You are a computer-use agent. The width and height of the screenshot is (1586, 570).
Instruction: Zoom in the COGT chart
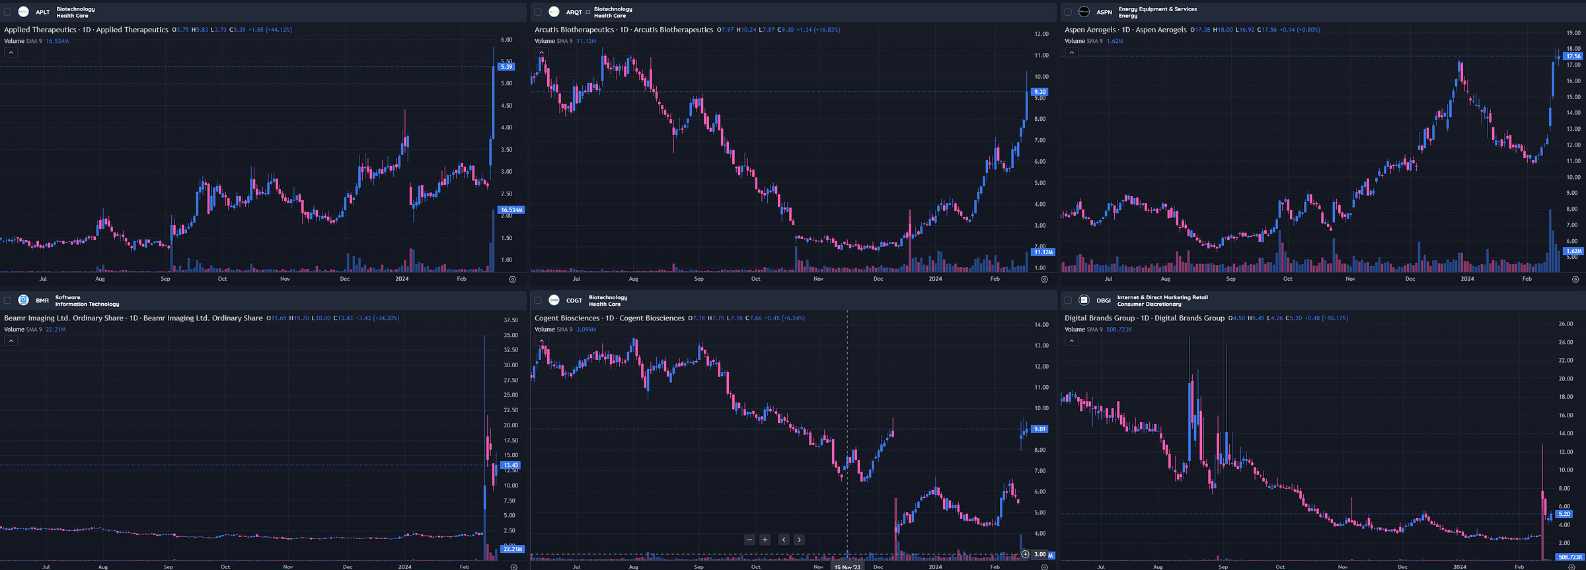coord(765,540)
